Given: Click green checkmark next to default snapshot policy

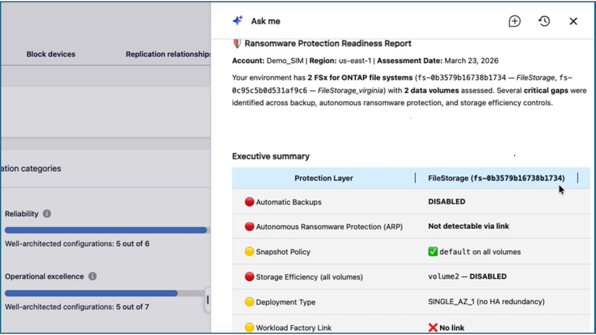Looking at the screenshot, I should coord(433,252).
